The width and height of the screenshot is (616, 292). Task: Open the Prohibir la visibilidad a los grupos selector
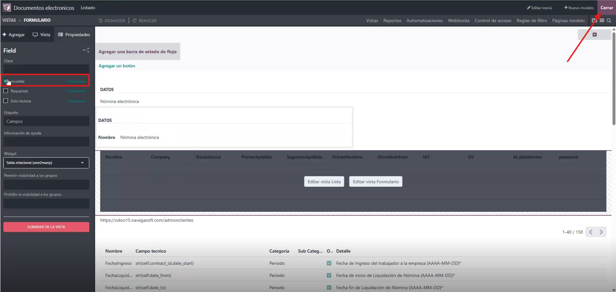tap(46, 204)
